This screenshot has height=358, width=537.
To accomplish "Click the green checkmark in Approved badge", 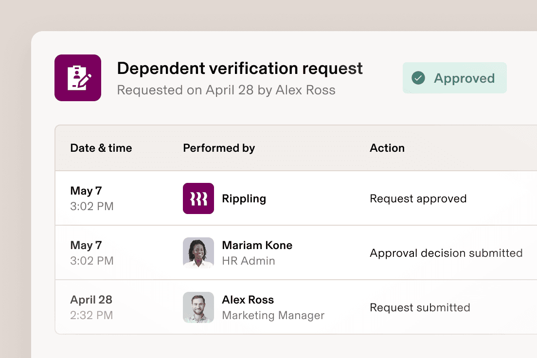I will tap(418, 78).
